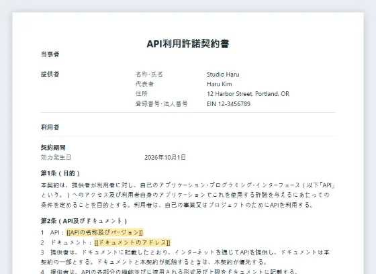Select the 当事者 heading
Viewport: 376px width, 274px height.
(x=50, y=54)
